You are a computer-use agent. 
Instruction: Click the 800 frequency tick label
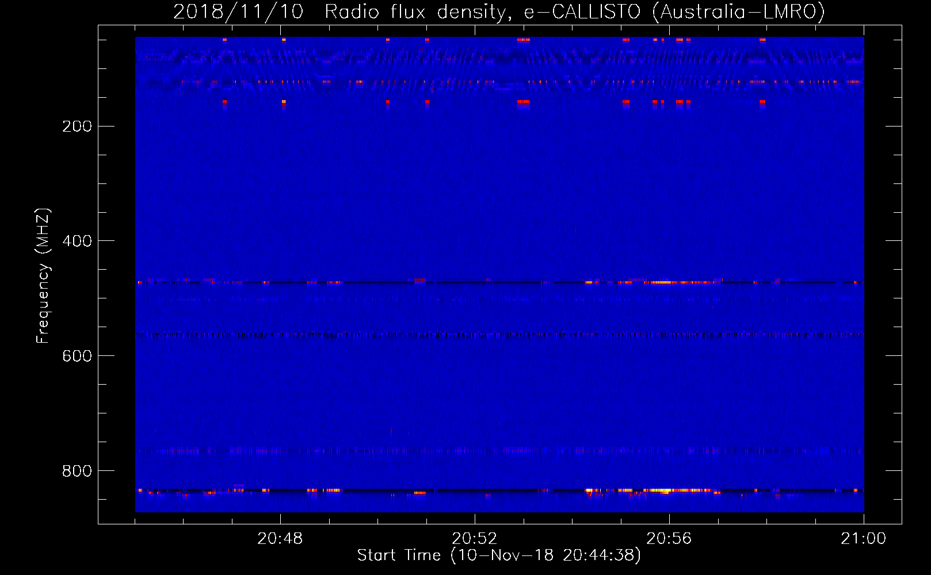point(77,471)
